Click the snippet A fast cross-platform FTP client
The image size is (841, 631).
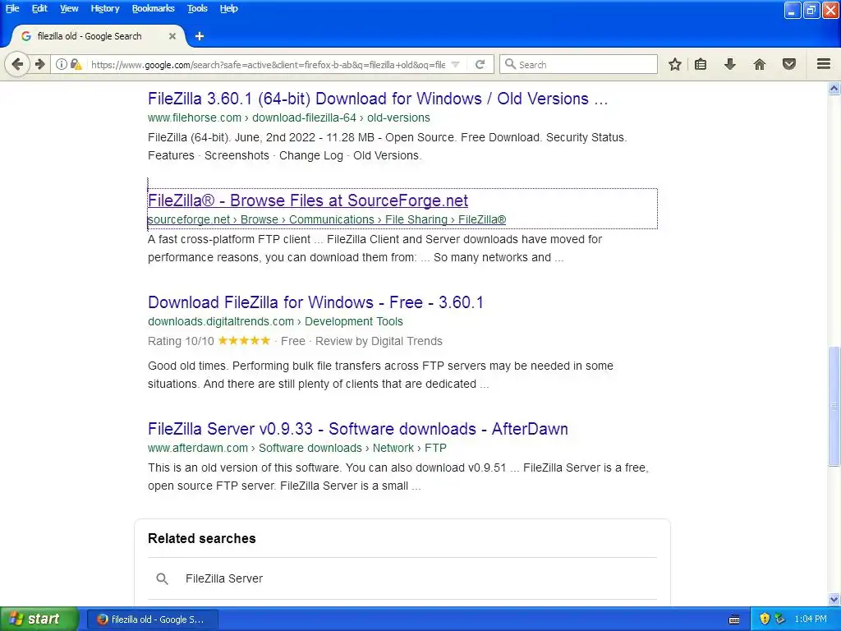pyautogui.click(x=375, y=248)
